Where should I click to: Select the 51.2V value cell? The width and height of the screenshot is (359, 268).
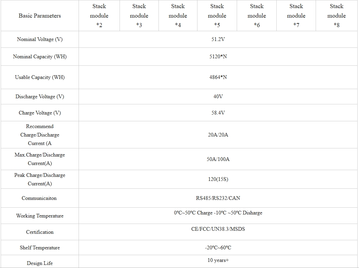[218, 39]
